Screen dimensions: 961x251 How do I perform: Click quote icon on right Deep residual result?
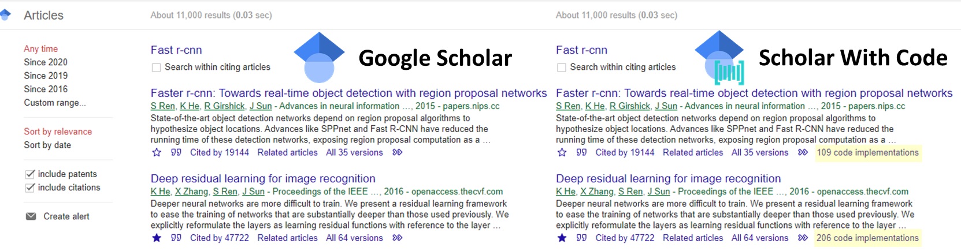point(581,238)
